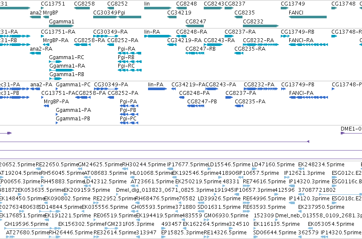This screenshot has height=239, width=362.
Task: Click the CG8247-RB transcript label
Action: coord(200,48)
